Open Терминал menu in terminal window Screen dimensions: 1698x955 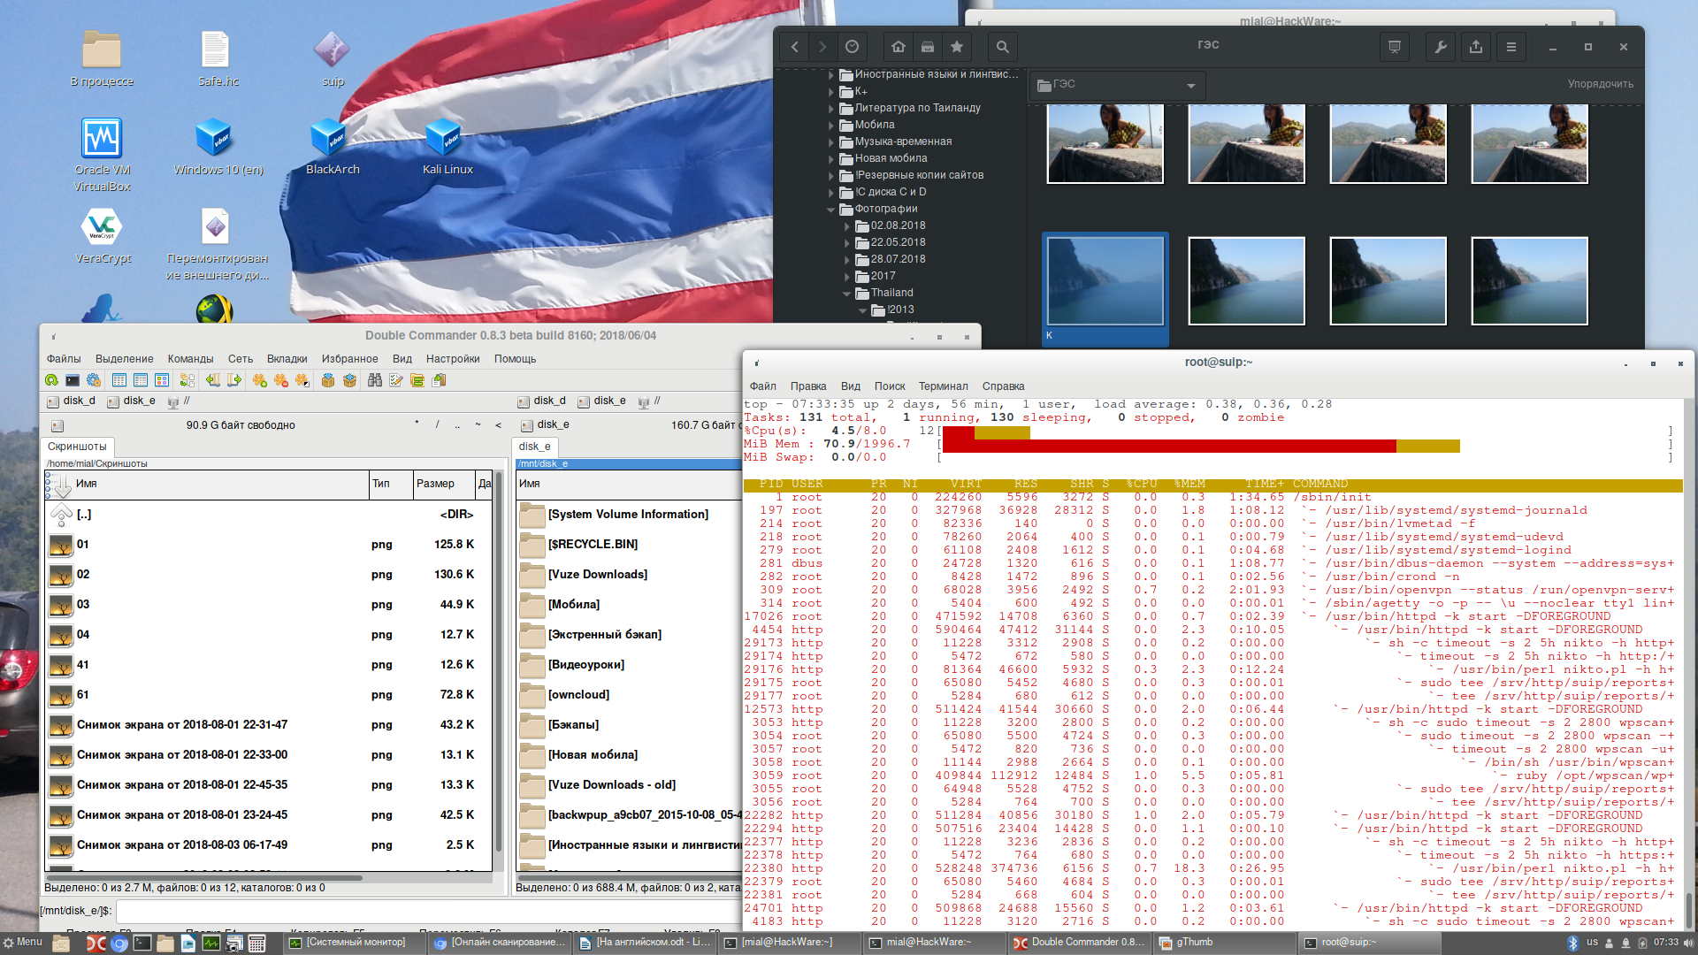pos(943,386)
